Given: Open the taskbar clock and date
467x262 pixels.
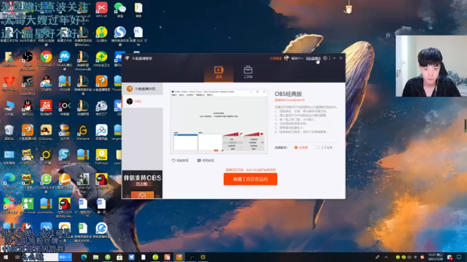Looking at the screenshot, I should coord(435,257).
